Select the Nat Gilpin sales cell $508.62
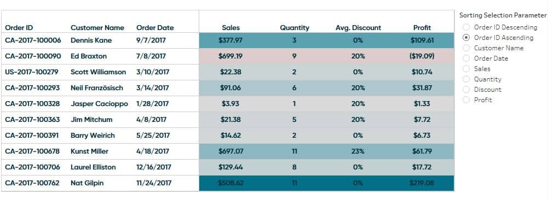The width and height of the screenshot is (548, 199). [x=230, y=183]
